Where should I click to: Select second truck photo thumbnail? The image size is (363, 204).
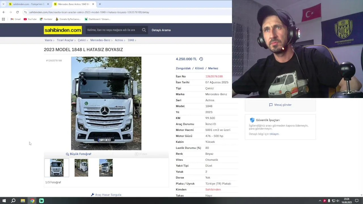(x=81, y=168)
